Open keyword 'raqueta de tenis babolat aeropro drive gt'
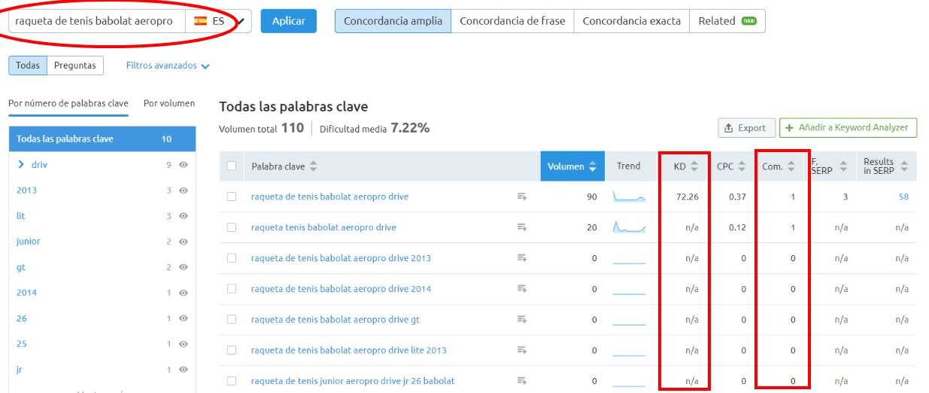This screenshot has height=393, width=929. pos(335,319)
